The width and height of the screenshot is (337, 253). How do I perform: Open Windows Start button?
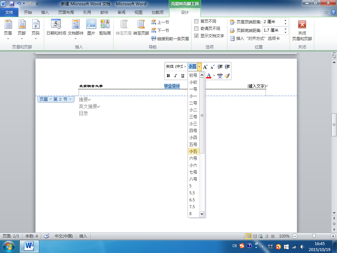click(9, 246)
